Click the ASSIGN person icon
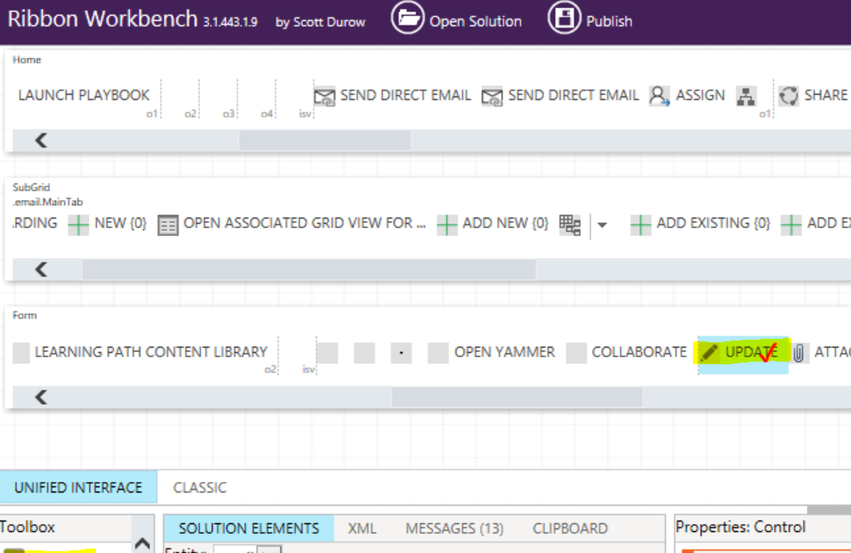The width and height of the screenshot is (851, 553). (660, 95)
